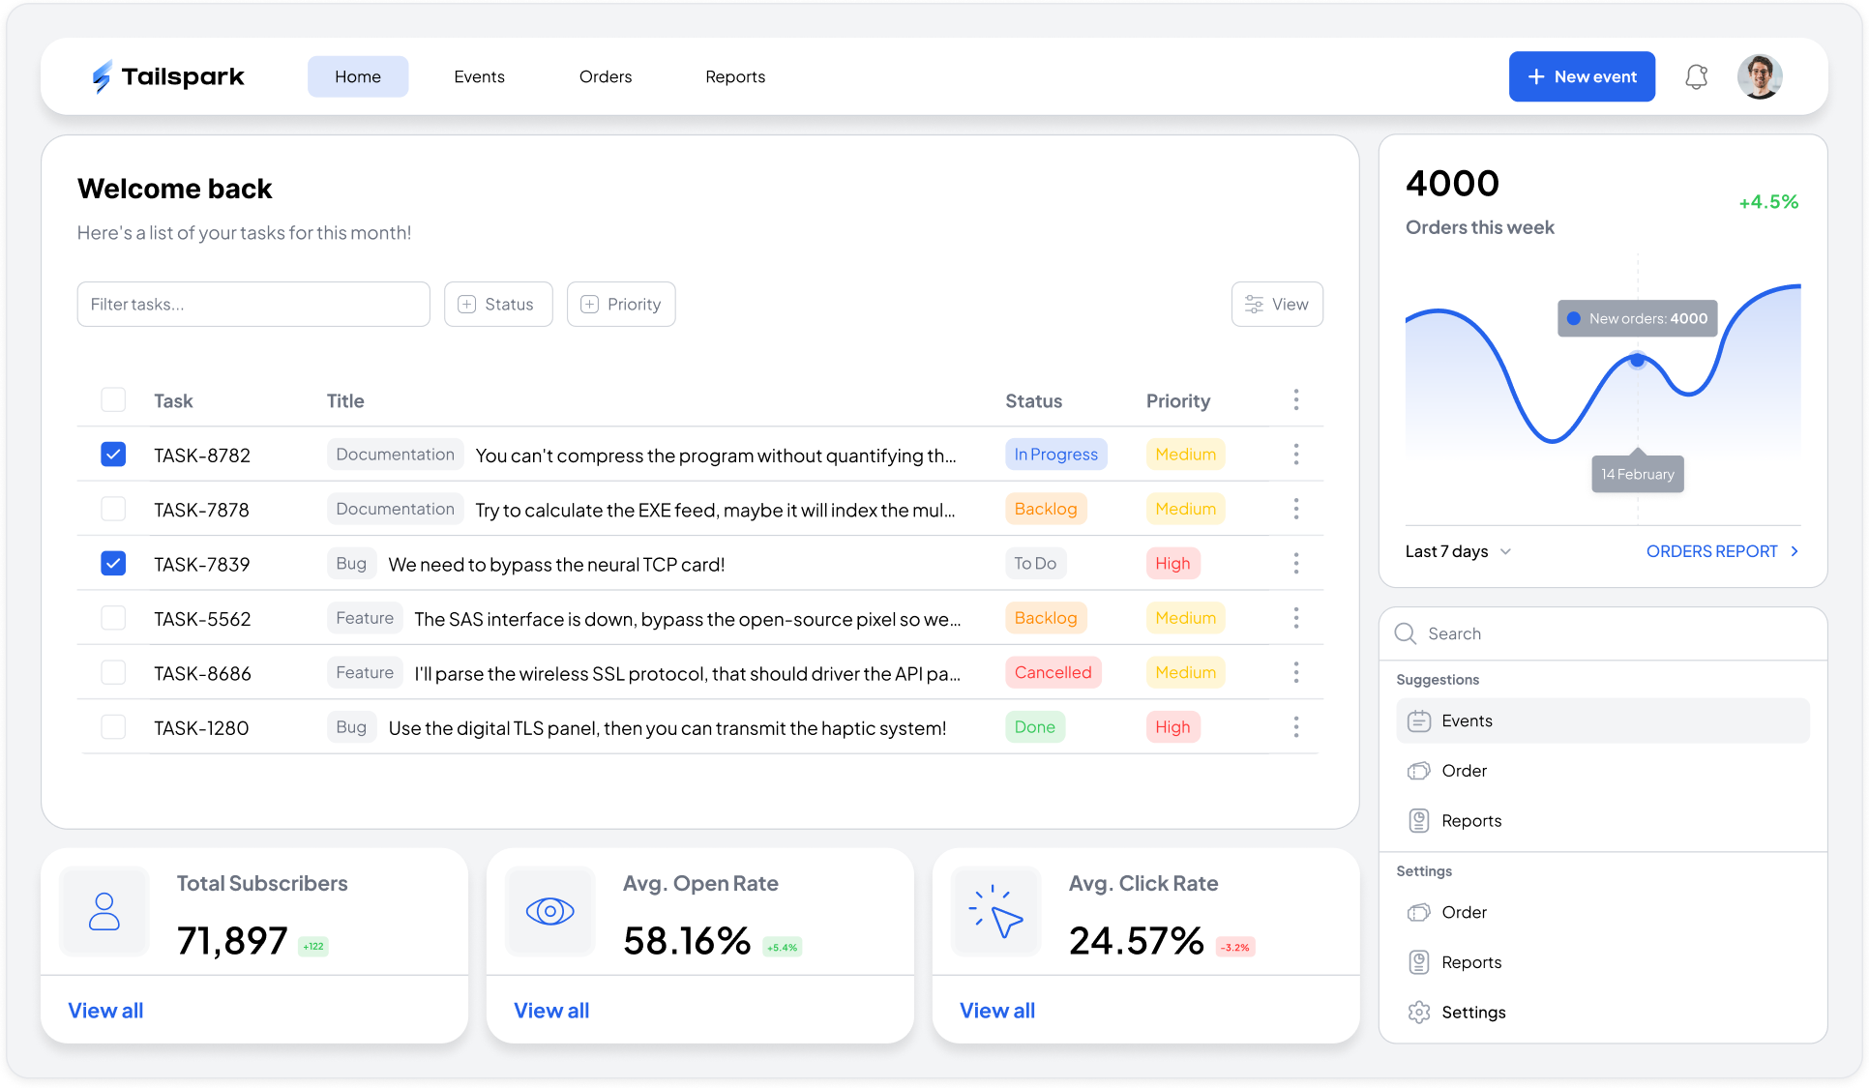Click the search magnifier icon
Screen dimensions: 1869x1088
click(1405, 633)
